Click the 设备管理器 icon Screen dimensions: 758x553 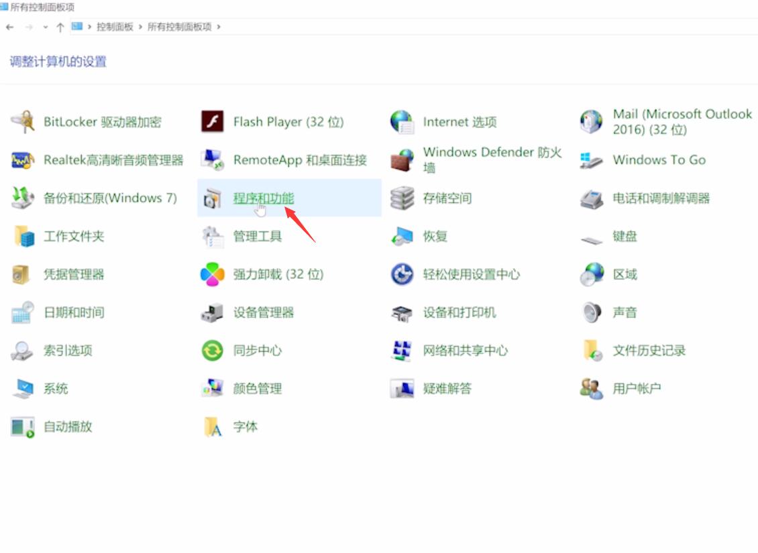tap(212, 312)
